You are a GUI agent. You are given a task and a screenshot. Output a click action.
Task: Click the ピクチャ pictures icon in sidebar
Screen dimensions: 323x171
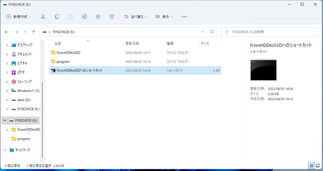pos(14,63)
